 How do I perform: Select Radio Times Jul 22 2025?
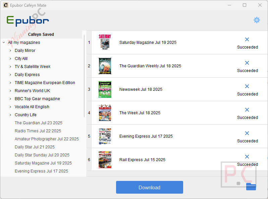[38, 131]
